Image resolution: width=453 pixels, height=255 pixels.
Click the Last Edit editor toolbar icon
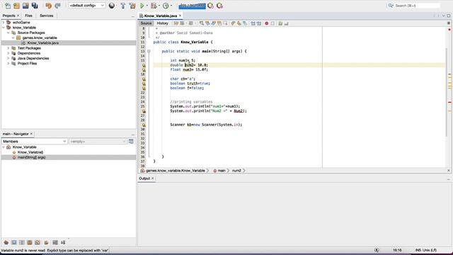click(176, 23)
